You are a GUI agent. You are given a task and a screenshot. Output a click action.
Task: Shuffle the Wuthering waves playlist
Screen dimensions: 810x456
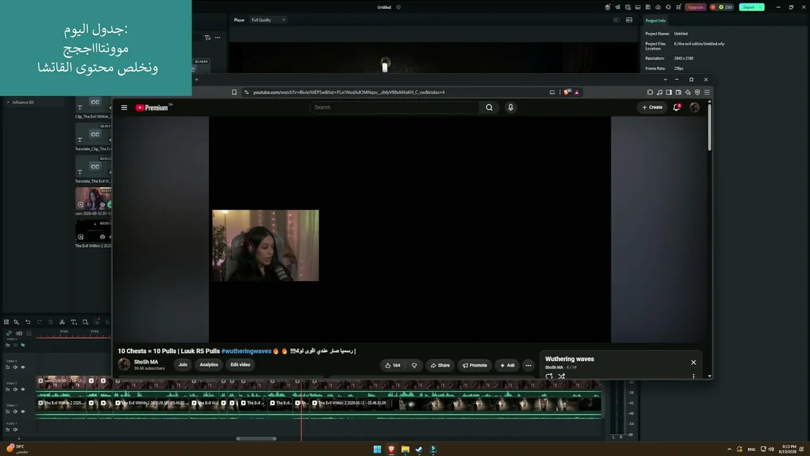tap(561, 376)
